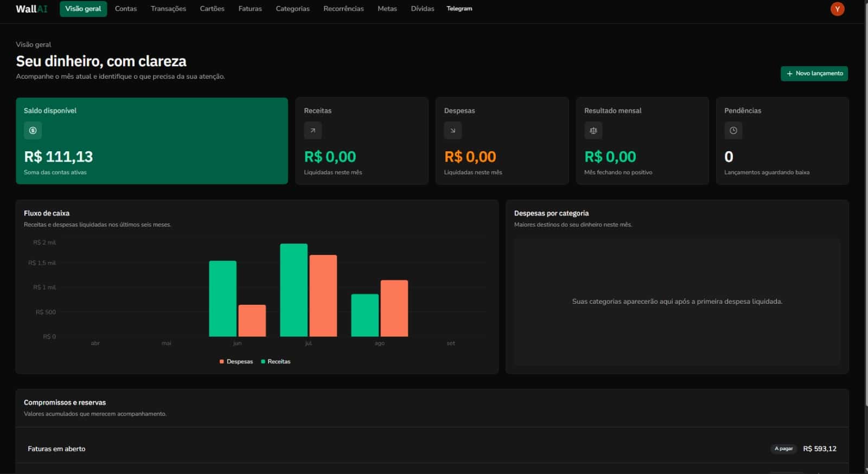Toggle the Despesas legend entry
The width and height of the screenshot is (868, 474).
point(236,361)
